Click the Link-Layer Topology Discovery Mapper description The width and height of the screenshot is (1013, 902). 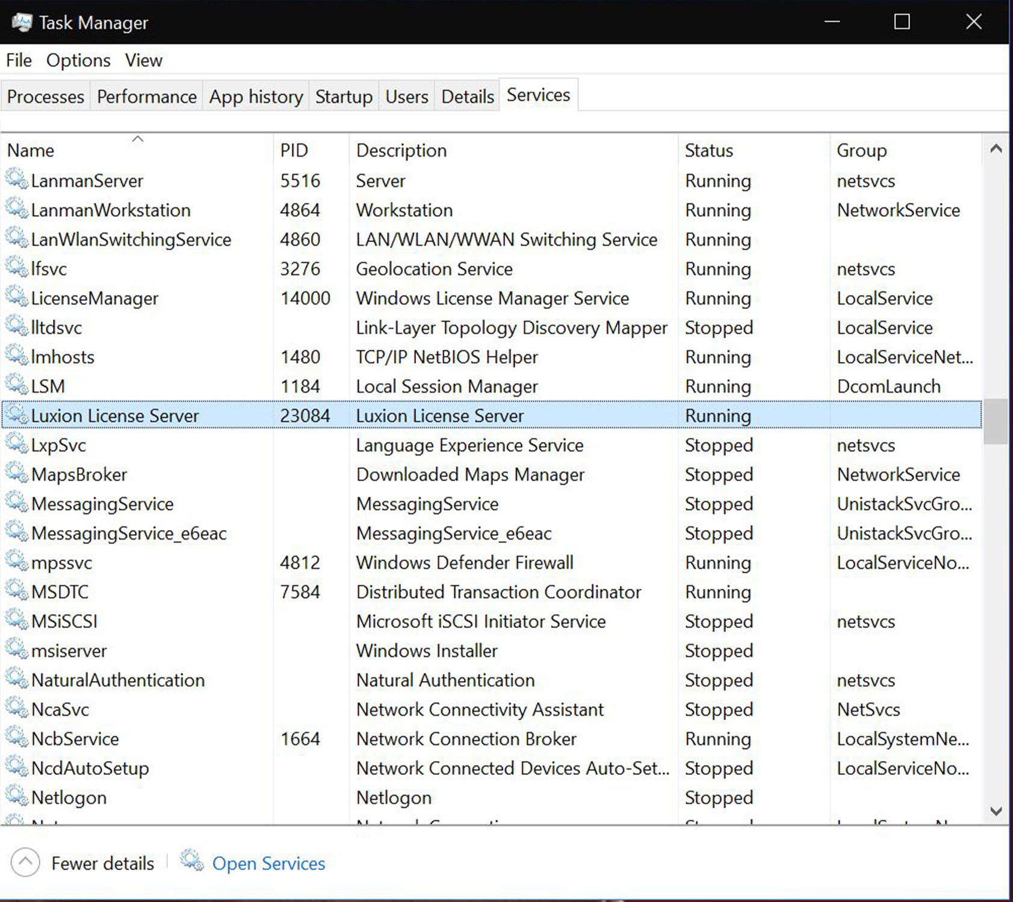click(x=512, y=328)
